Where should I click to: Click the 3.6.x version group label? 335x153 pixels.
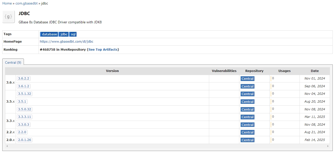point(10,83)
